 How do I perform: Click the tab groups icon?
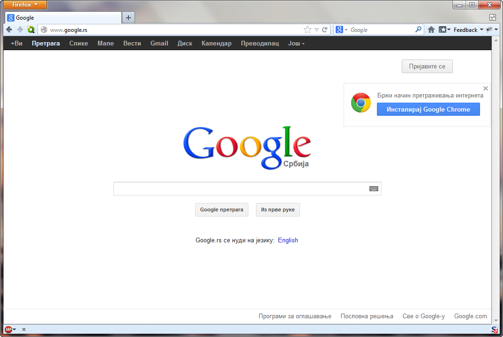coord(493,18)
